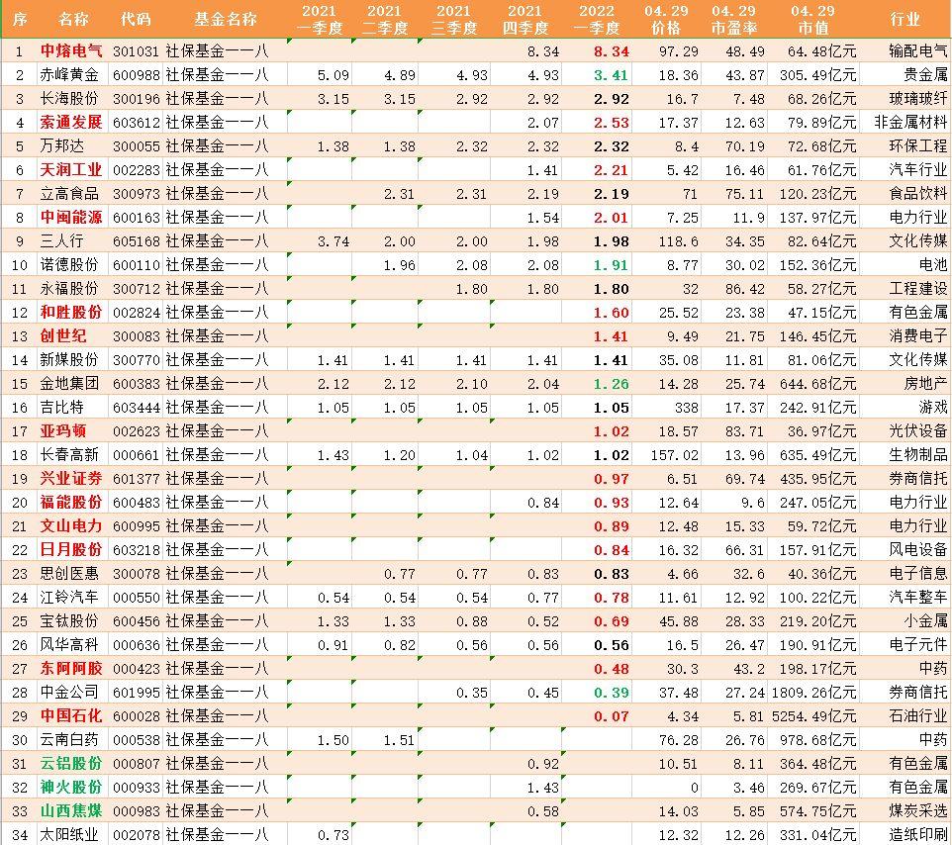Click the 644.68亿元 market cap cell

[817, 384]
